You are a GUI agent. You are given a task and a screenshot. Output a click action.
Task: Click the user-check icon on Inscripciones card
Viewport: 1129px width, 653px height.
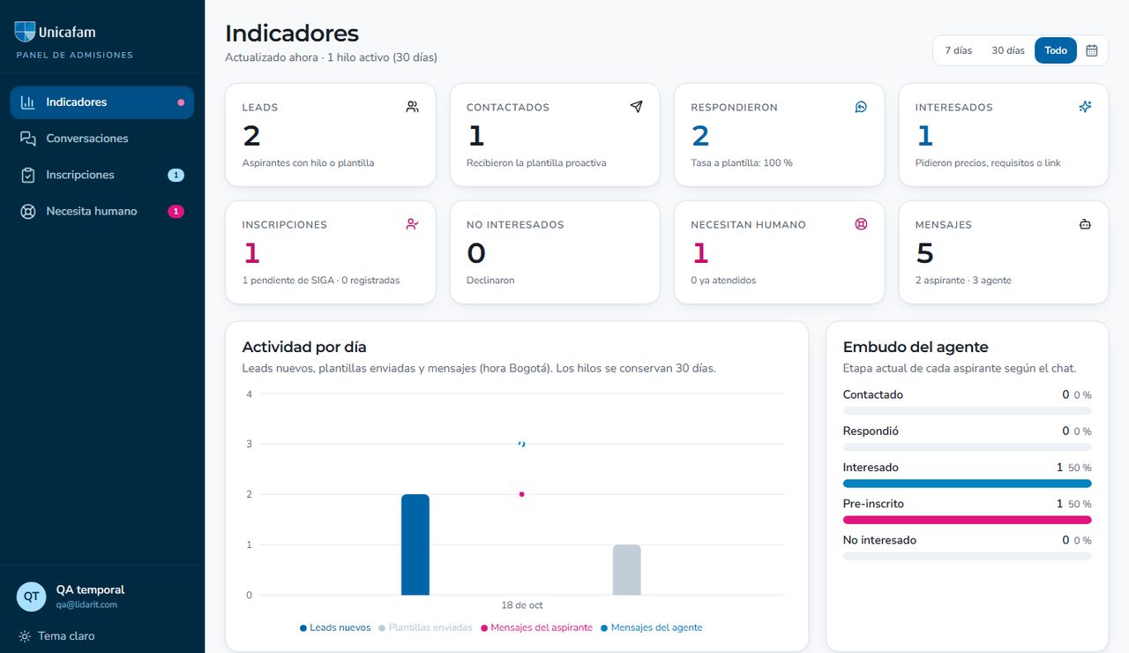point(412,224)
